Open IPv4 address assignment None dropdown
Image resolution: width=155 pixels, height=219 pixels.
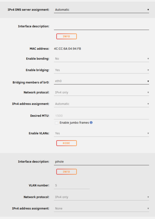101,208
